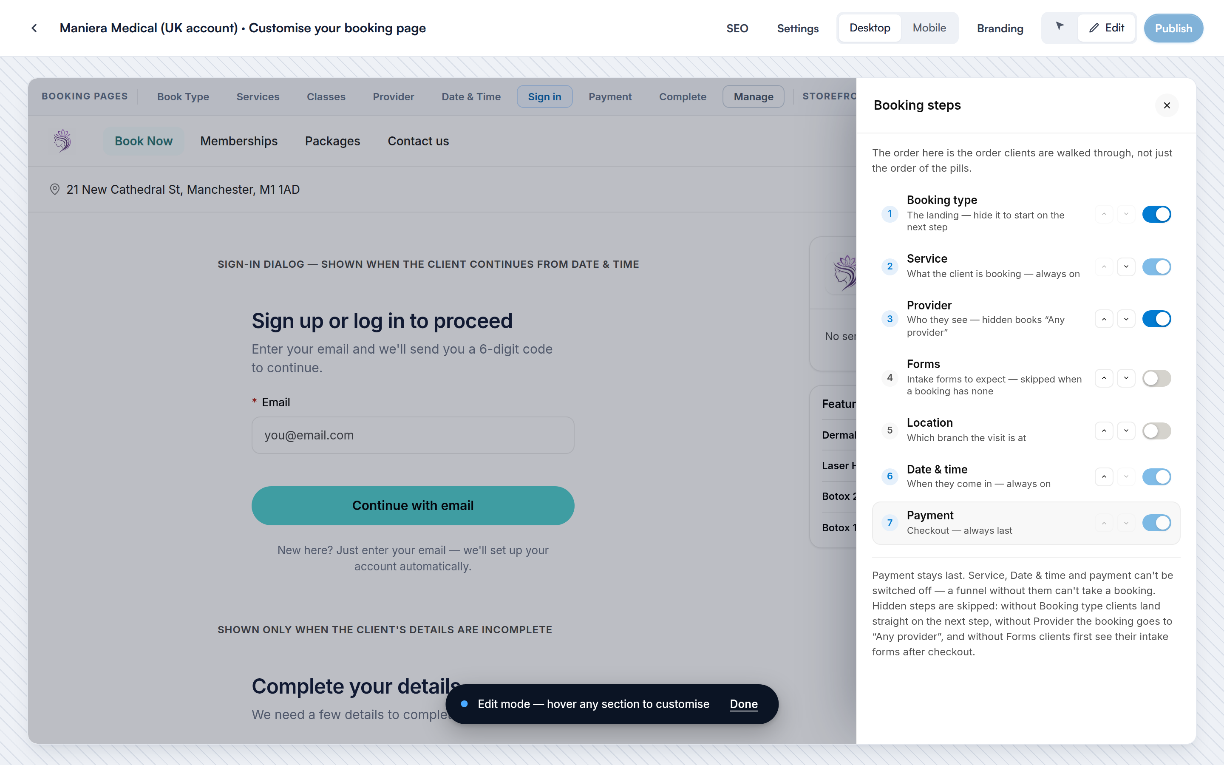
Task: Click the location pin icon by address
Action: [x=55, y=189]
